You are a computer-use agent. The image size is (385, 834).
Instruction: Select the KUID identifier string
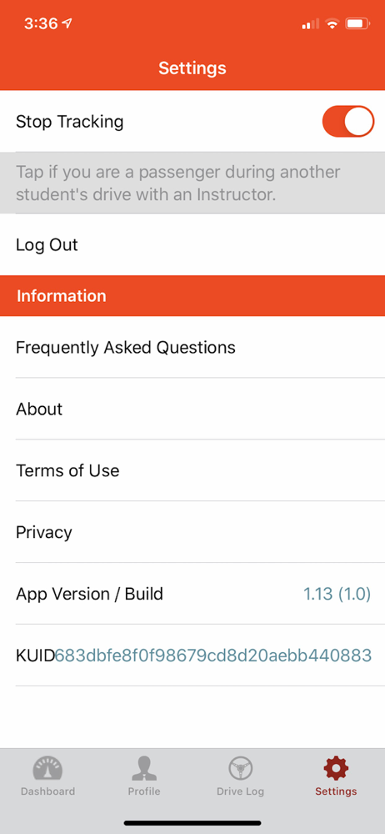click(x=213, y=656)
